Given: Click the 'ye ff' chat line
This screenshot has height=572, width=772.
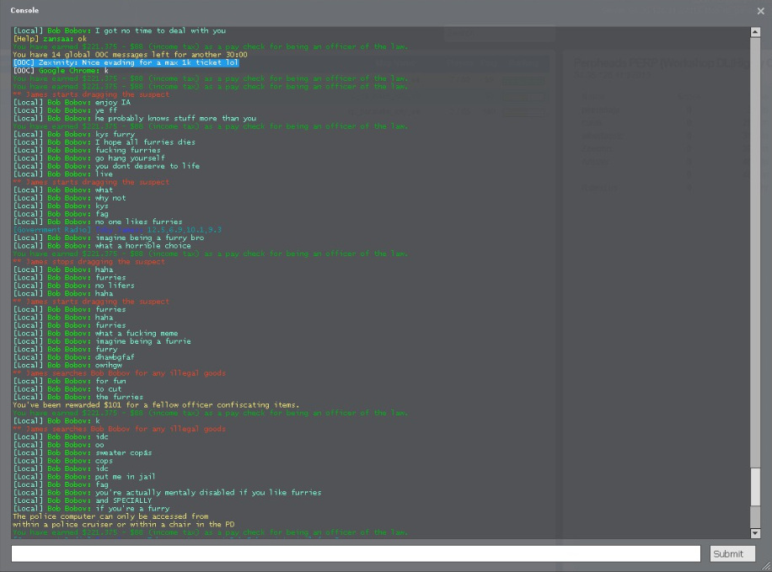Looking at the screenshot, I should (x=65, y=110).
